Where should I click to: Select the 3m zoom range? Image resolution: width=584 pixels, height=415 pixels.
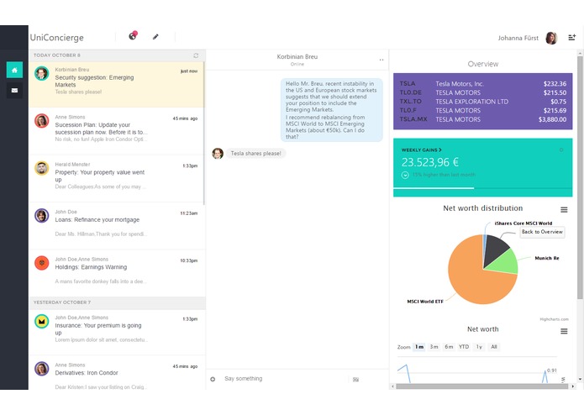click(434, 347)
